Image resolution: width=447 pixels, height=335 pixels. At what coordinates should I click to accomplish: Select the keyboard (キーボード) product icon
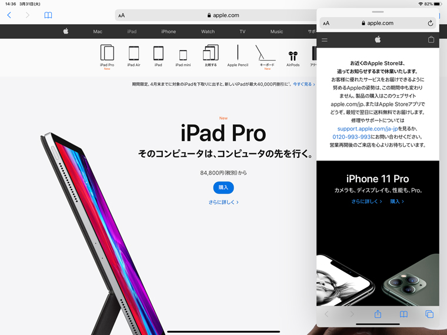[x=267, y=57]
